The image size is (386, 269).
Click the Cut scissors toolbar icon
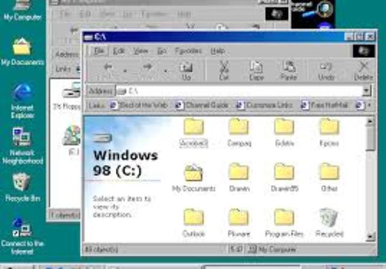pyautogui.click(x=224, y=71)
